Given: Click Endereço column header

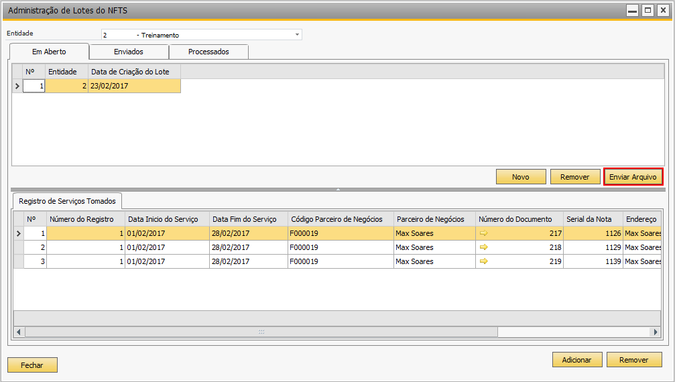Looking at the screenshot, I should 641,219.
